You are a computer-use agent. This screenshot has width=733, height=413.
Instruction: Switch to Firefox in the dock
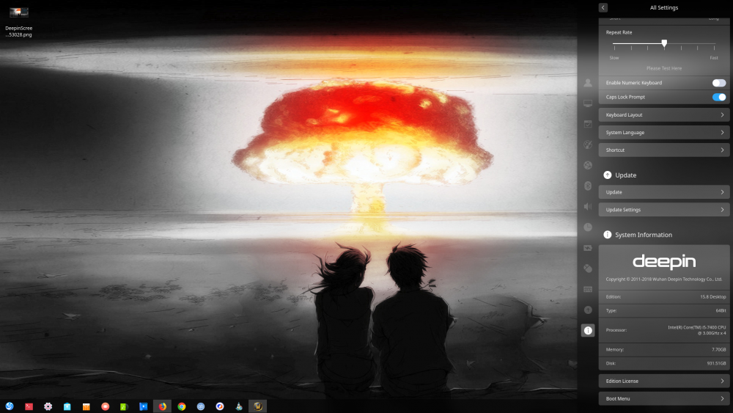click(162, 406)
